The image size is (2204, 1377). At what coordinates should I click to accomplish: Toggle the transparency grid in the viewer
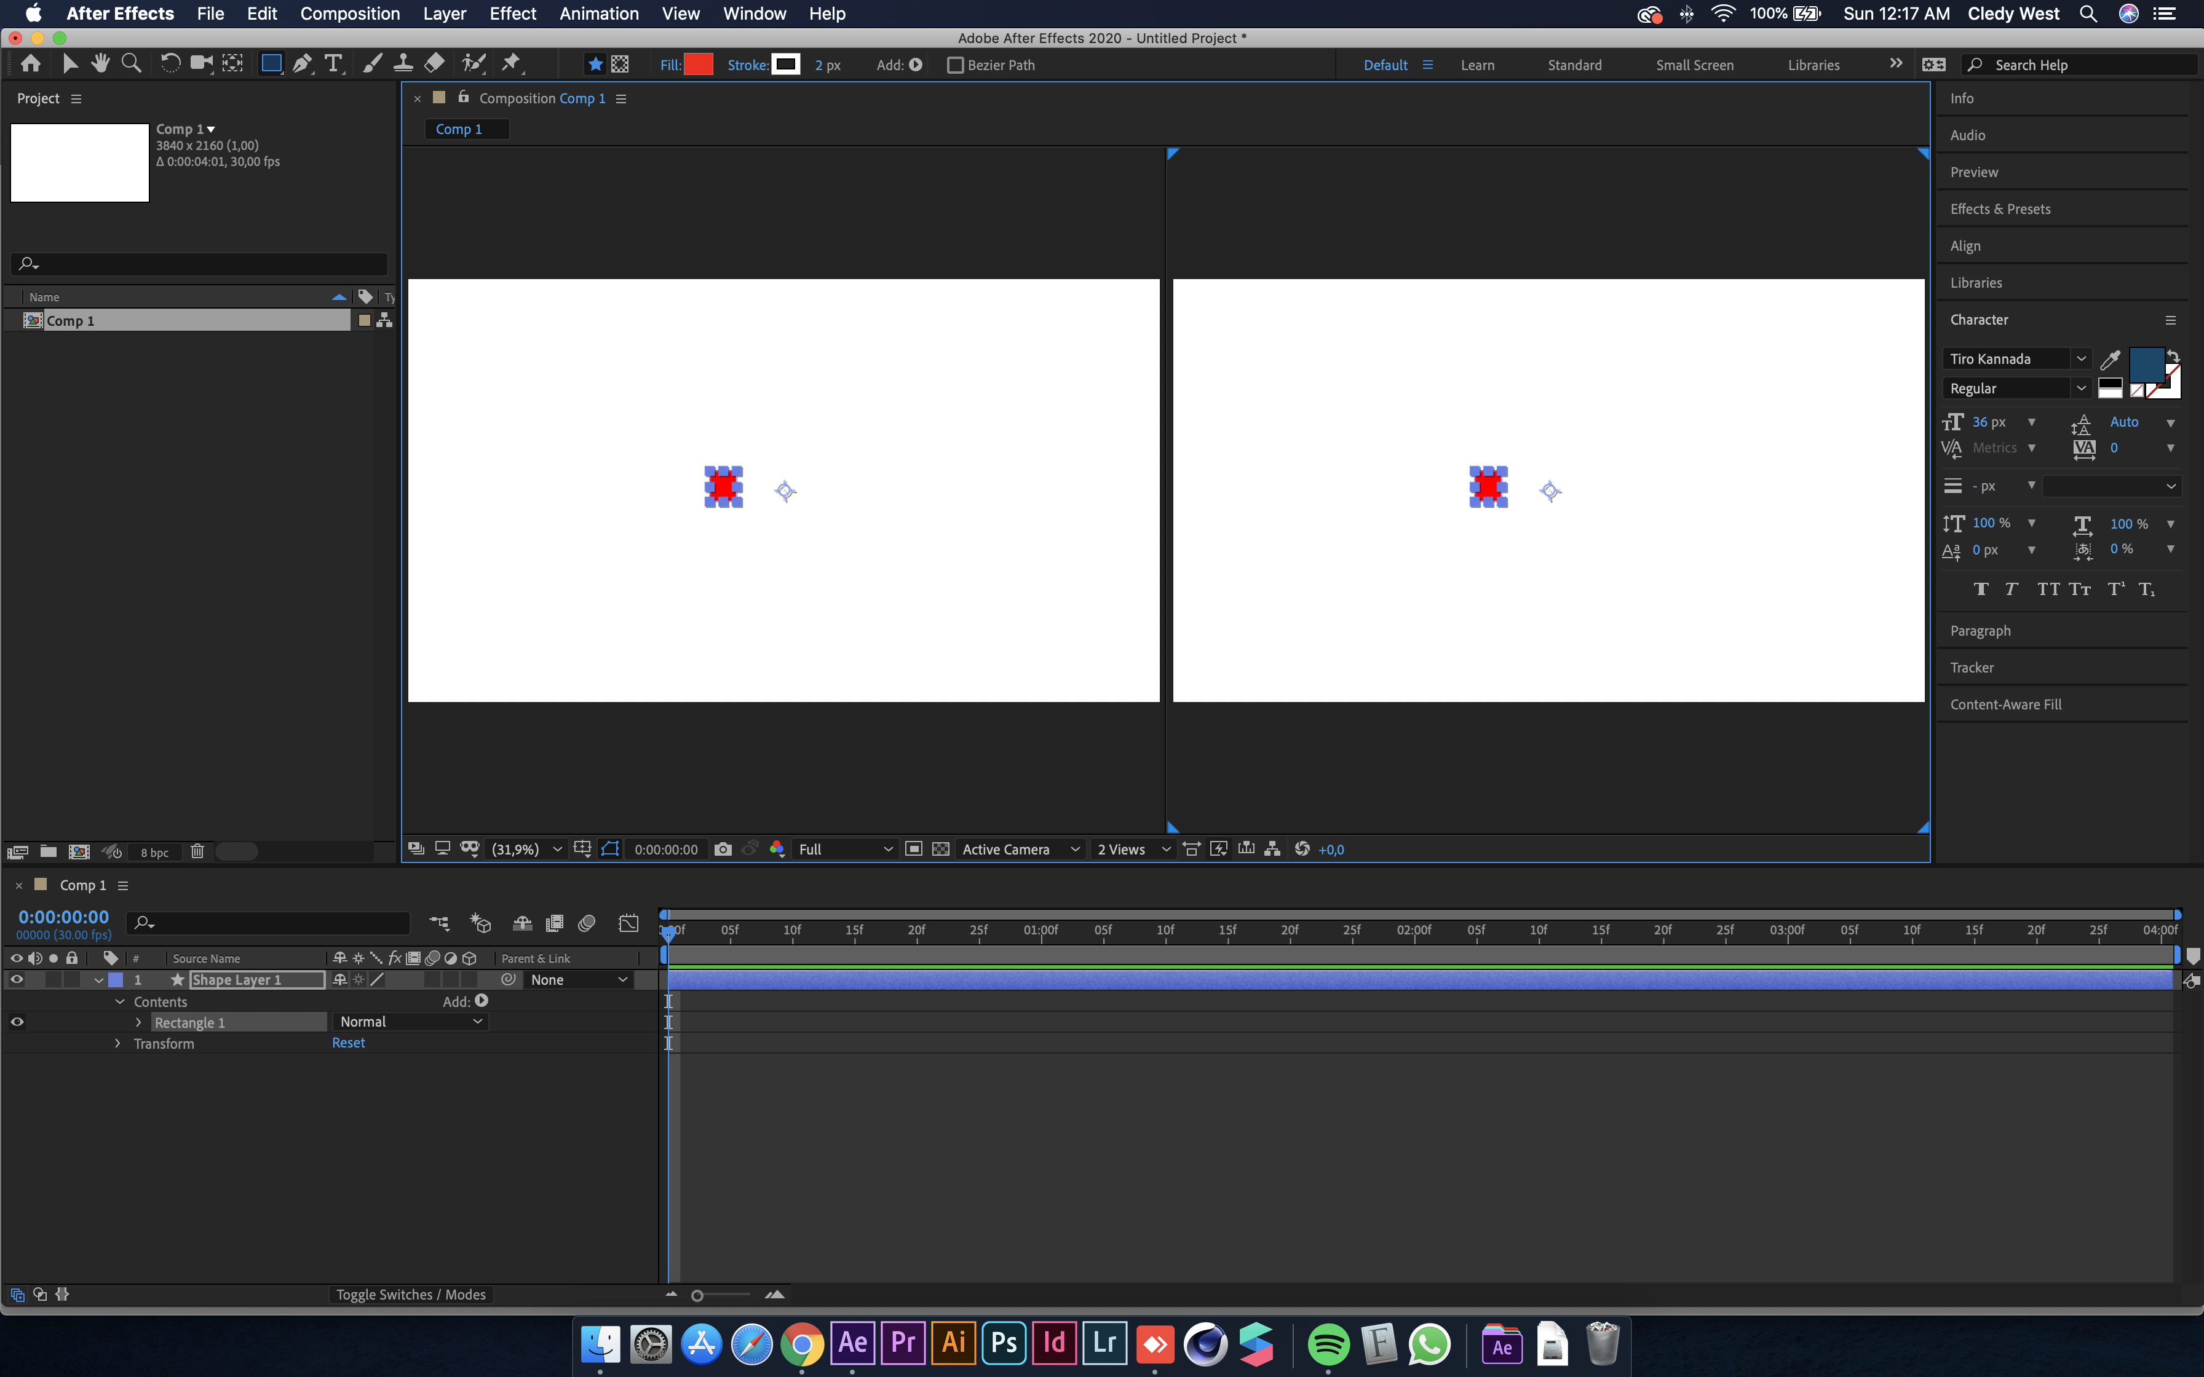[941, 849]
